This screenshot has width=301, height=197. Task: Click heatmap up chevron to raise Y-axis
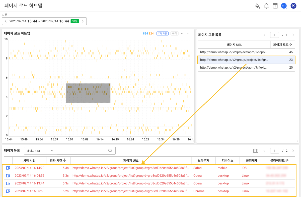click(x=182, y=33)
